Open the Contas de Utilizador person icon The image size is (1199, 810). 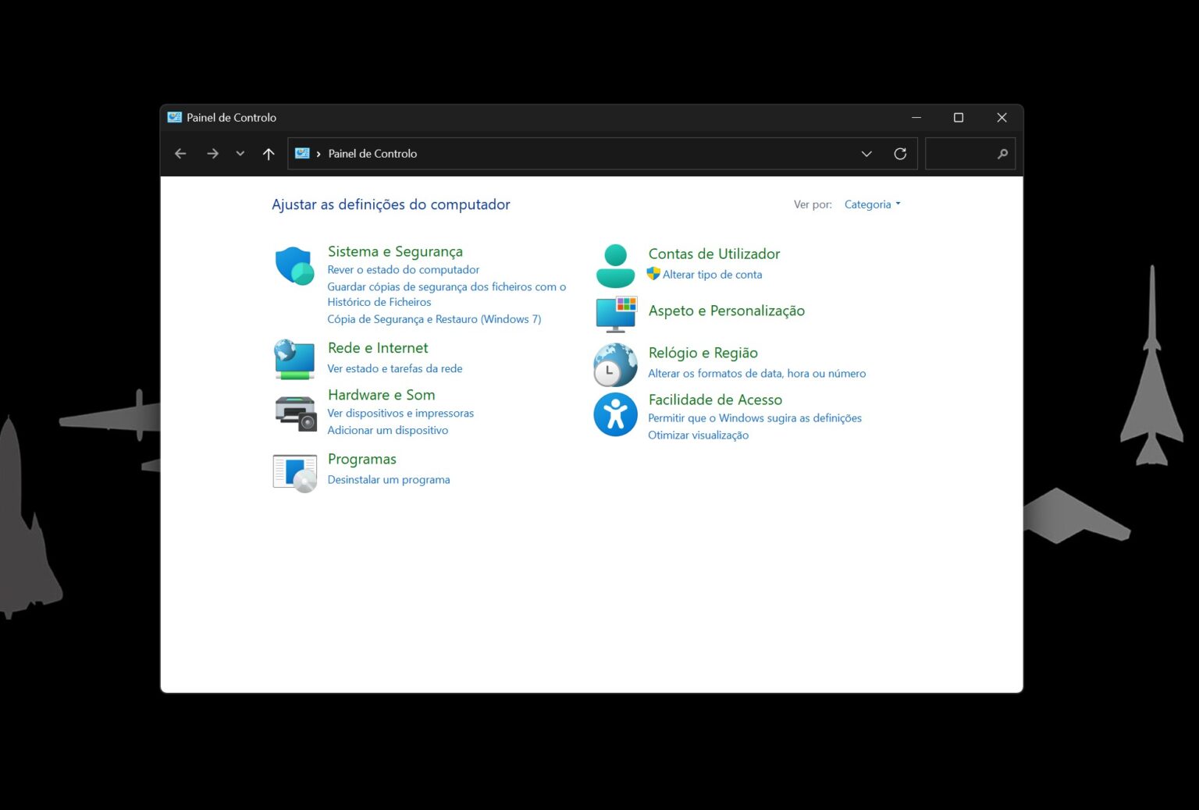615,265
